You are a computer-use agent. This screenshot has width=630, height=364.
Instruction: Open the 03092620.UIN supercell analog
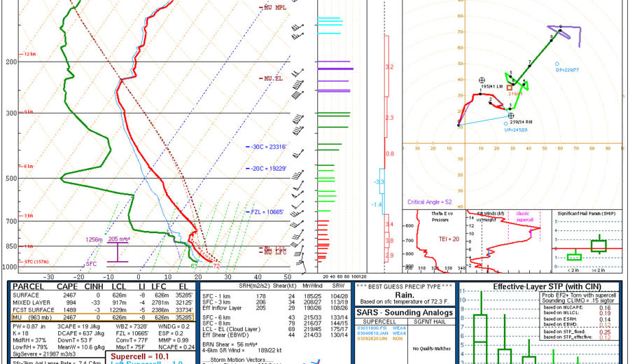click(x=380, y=339)
